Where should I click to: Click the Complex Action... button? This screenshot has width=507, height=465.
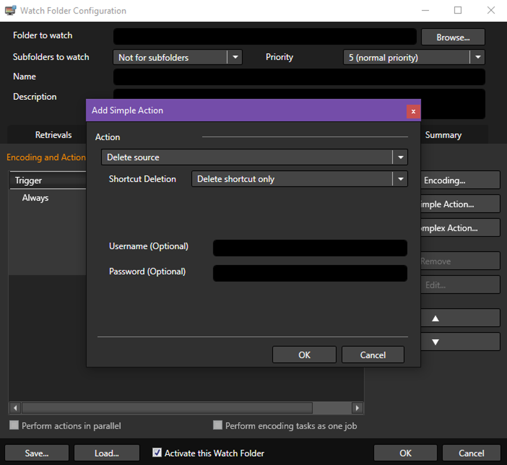pos(460,228)
